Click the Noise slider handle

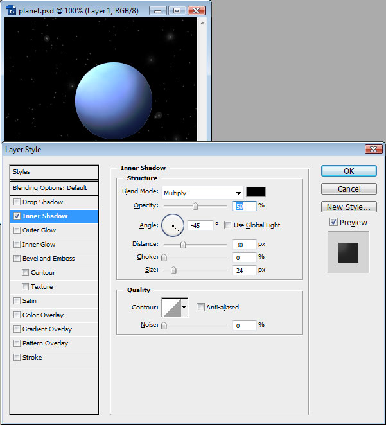point(164,325)
